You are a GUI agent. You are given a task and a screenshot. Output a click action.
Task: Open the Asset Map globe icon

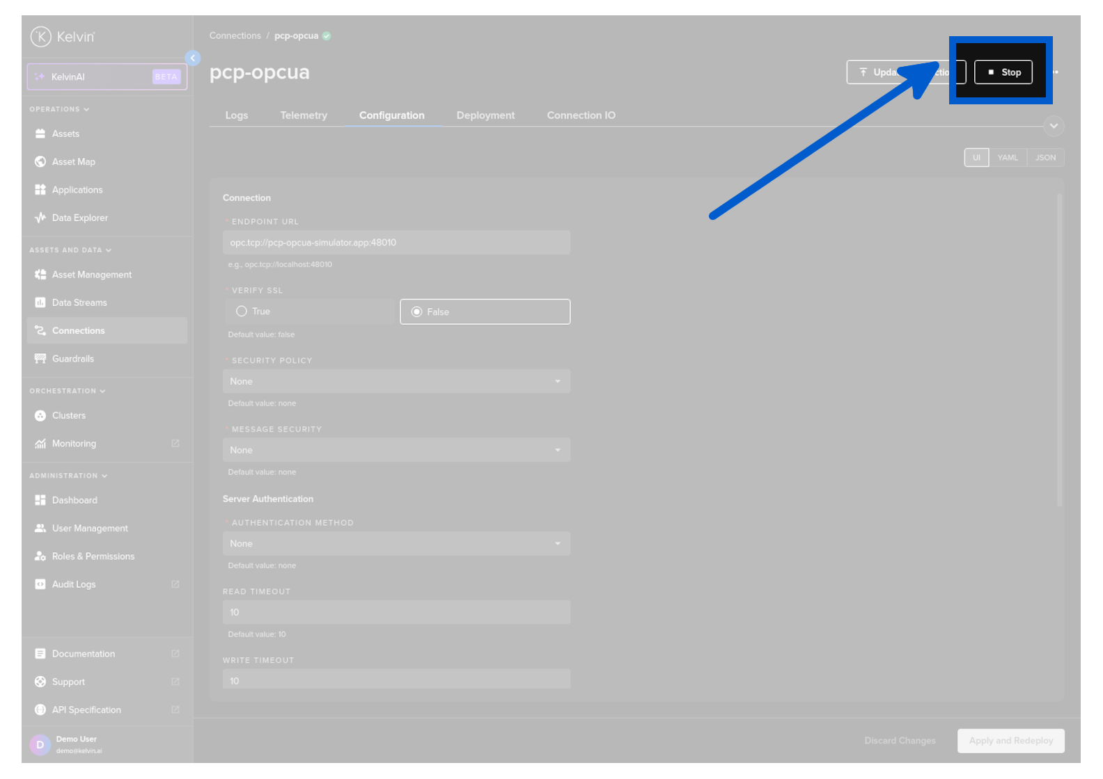coord(40,162)
